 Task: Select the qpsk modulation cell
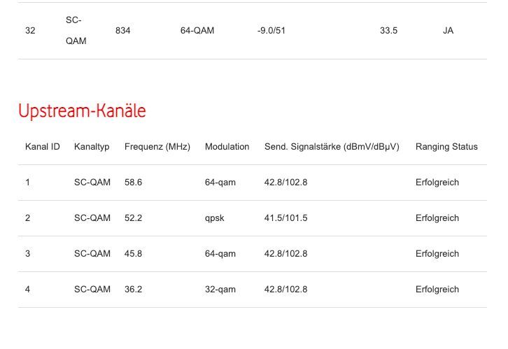(x=215, y=218)
